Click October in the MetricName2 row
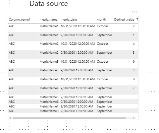Image resolution: width=159 pixels, height=133 pixels. point(102,44)
